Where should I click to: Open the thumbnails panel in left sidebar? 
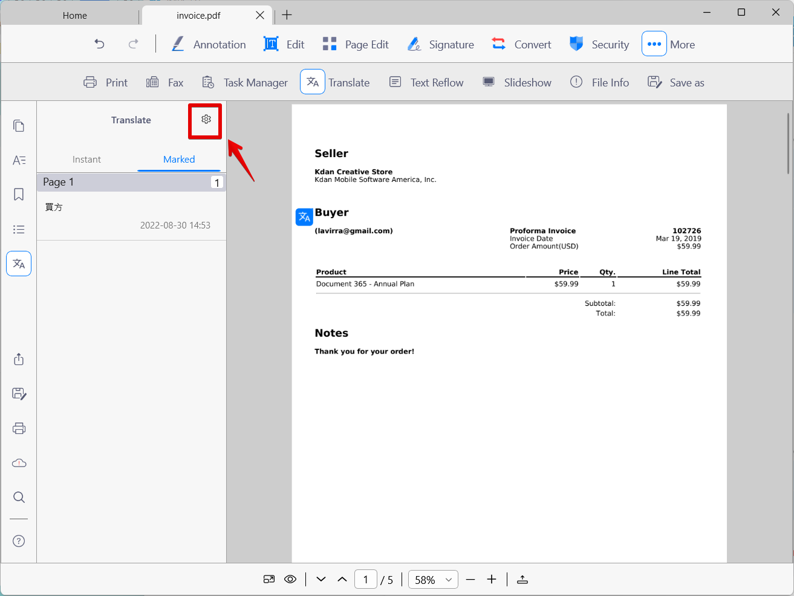(19, 126)
